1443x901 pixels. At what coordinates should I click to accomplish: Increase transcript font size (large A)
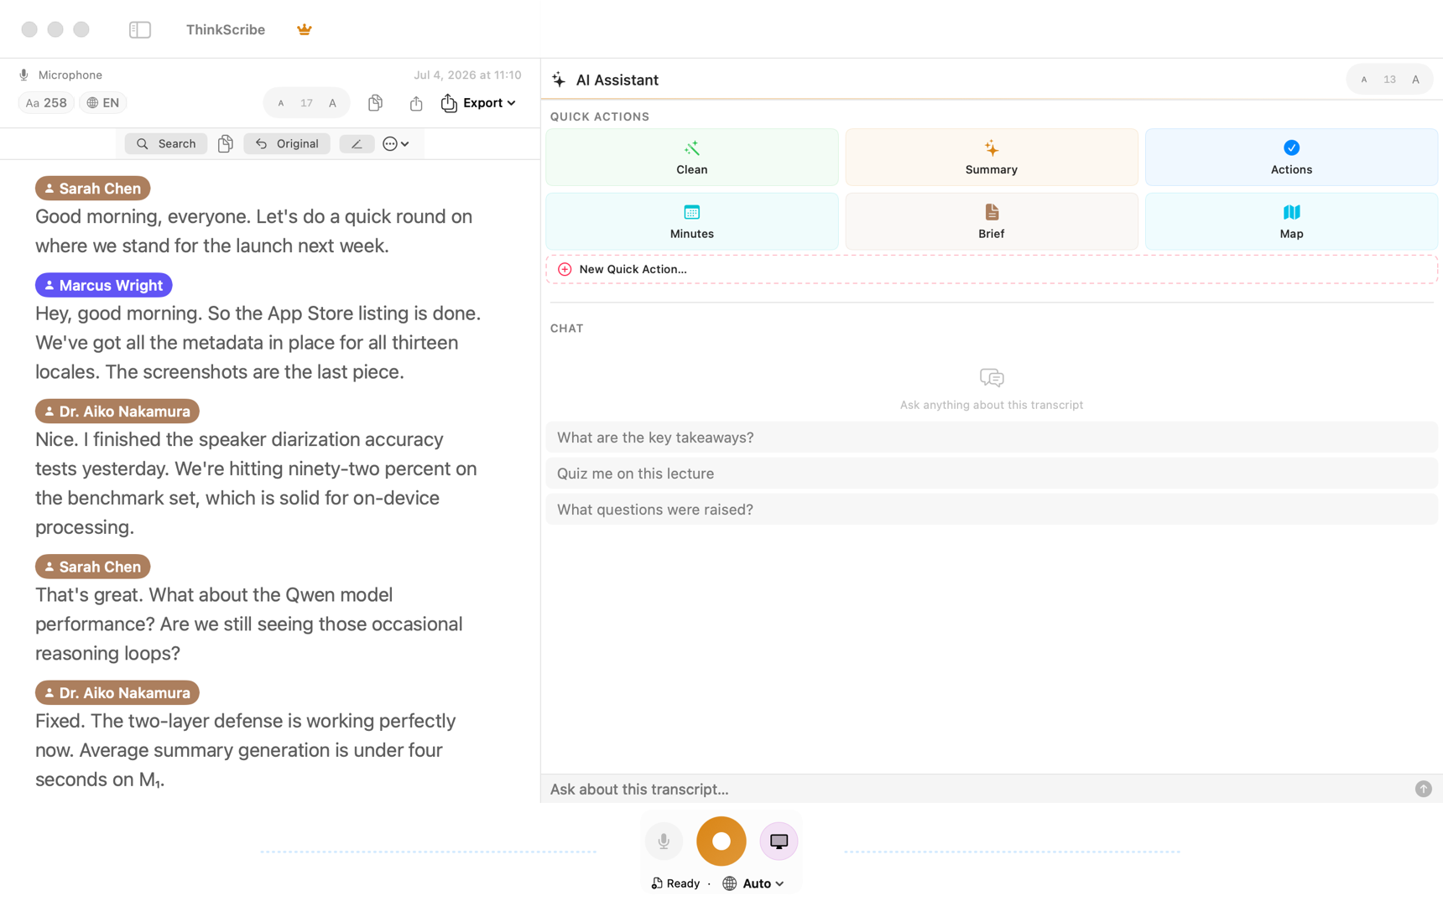333,103
